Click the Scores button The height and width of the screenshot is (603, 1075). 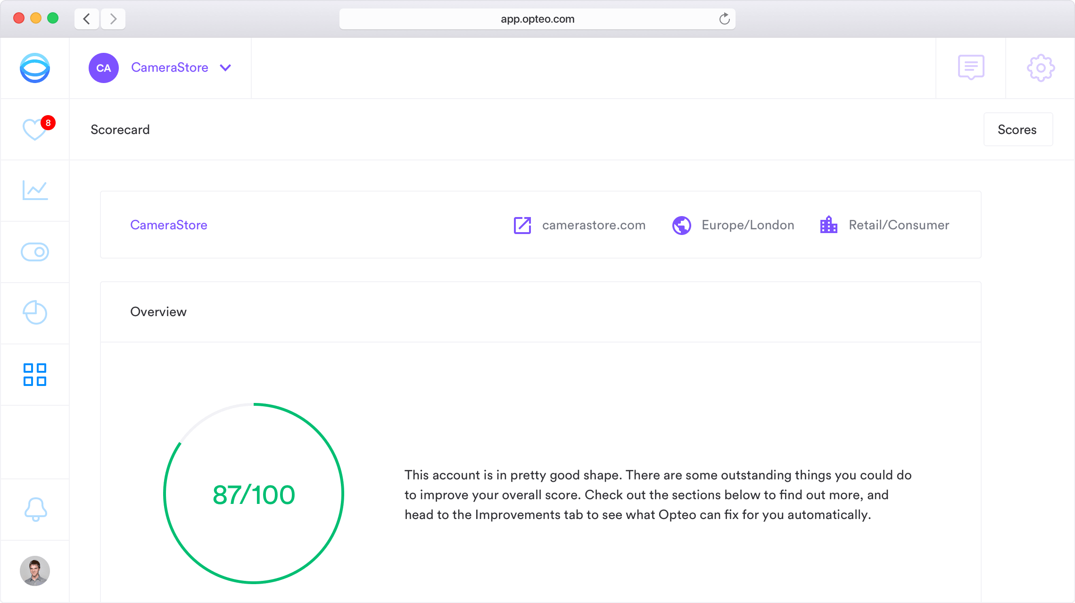tap(1017, 130)
